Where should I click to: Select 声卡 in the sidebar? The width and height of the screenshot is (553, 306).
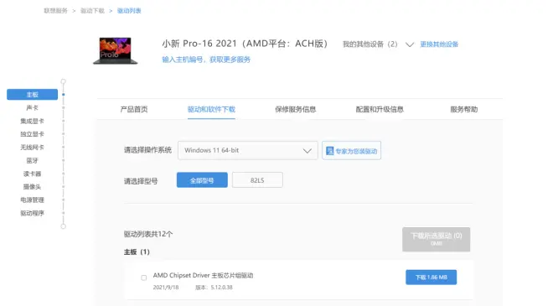coord(32,107)
